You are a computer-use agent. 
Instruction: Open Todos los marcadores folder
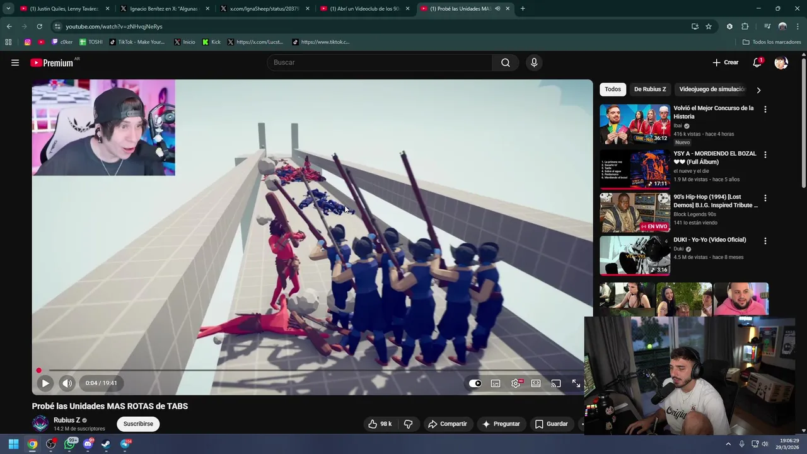point(772,42)
